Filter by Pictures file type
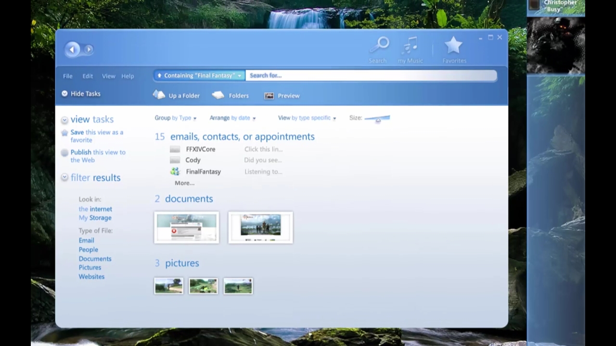616x346 pixels. click(x=90, y=267)
